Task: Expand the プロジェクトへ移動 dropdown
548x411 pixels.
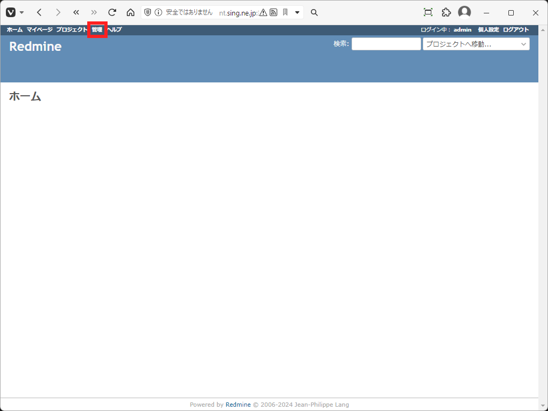Action: 476,44
